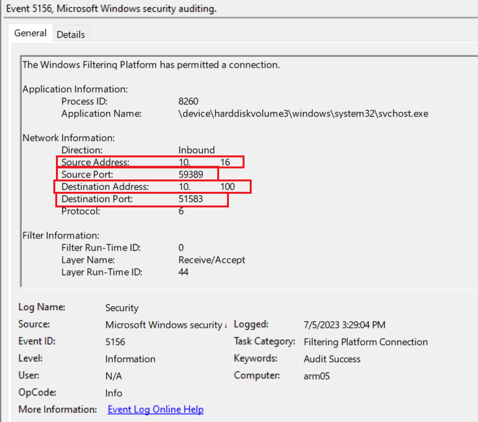Click the Task Category Filtering Platform Connection
The width and height of the screenshot is (478, 422).
pyautogui.click(x=365, y=342)
